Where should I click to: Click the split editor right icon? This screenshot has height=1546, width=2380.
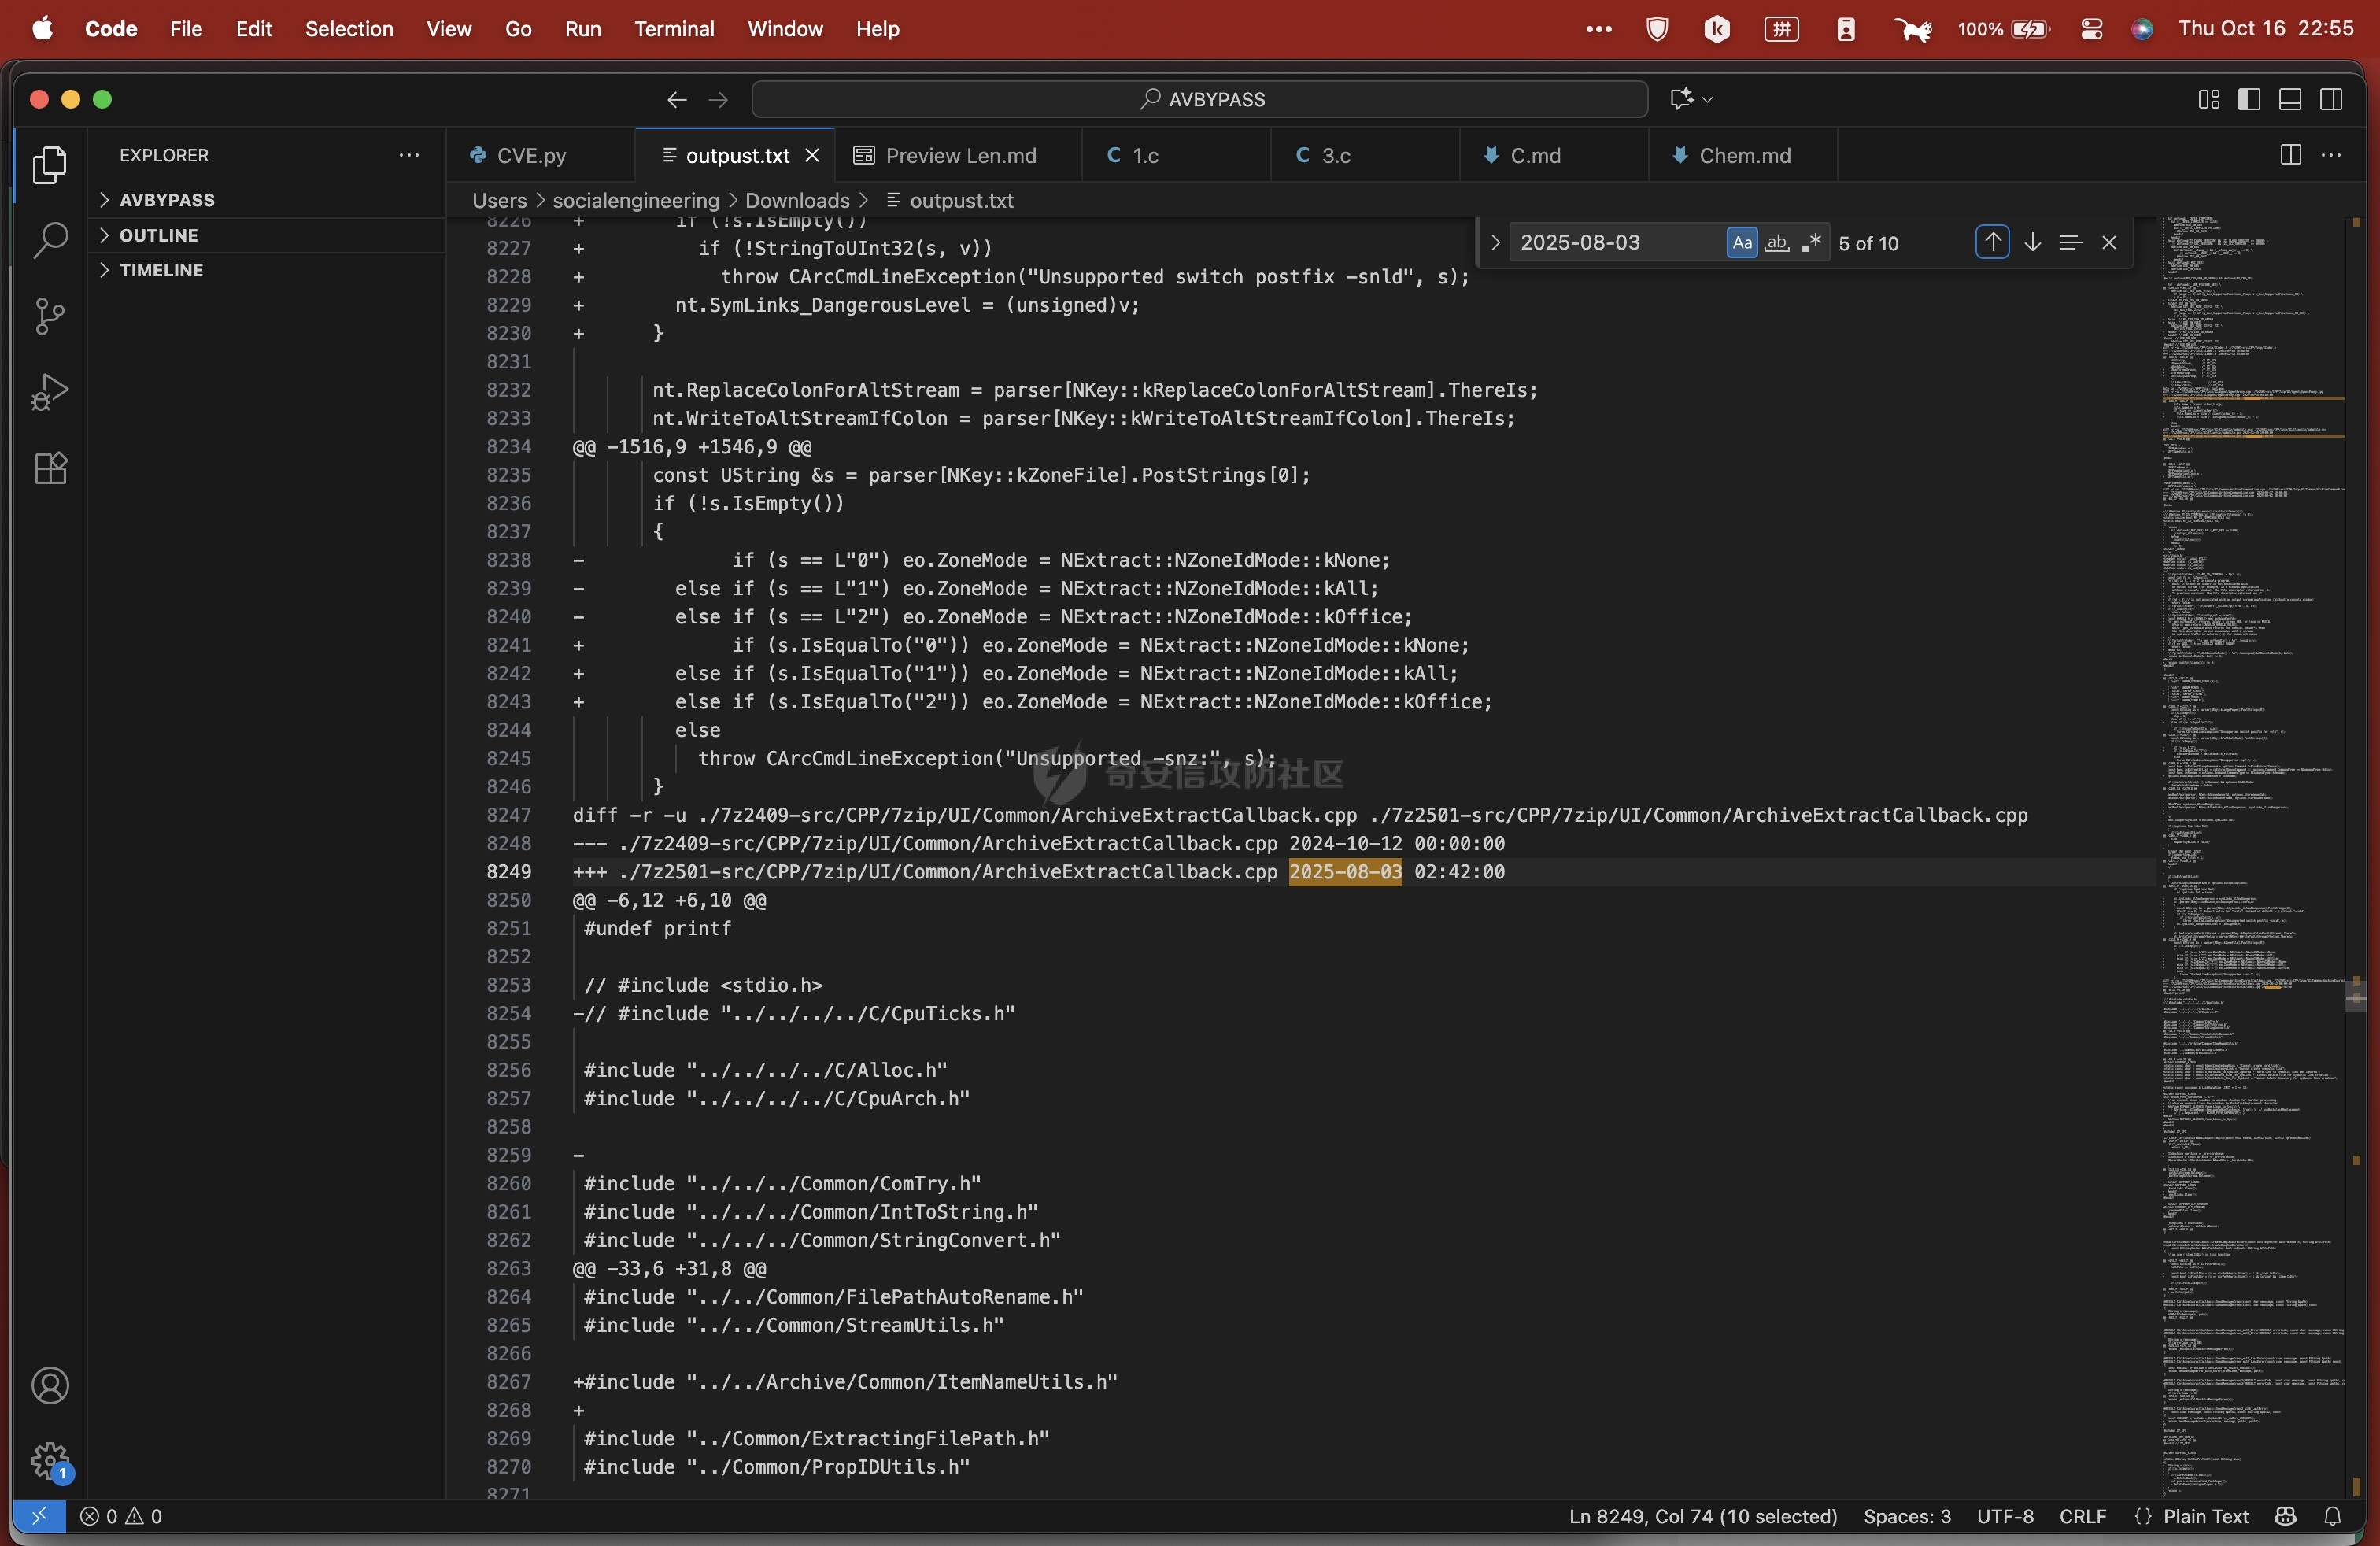2290,155
